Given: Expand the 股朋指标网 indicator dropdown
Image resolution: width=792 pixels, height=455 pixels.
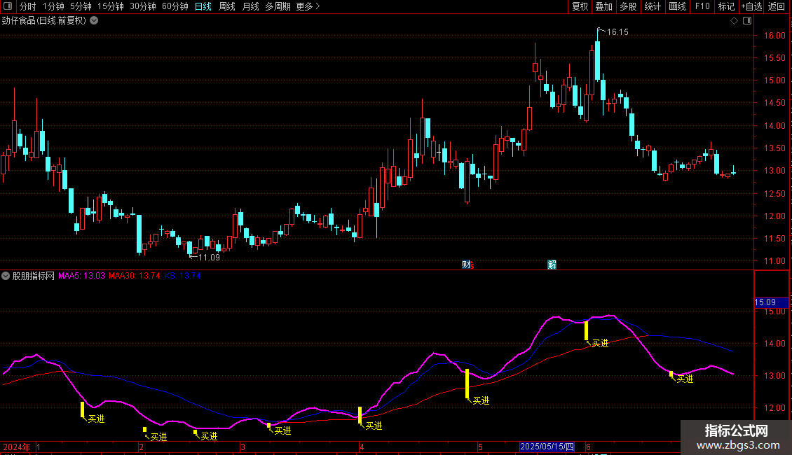Looking at the screenshot, I should (x=6, y=276).
